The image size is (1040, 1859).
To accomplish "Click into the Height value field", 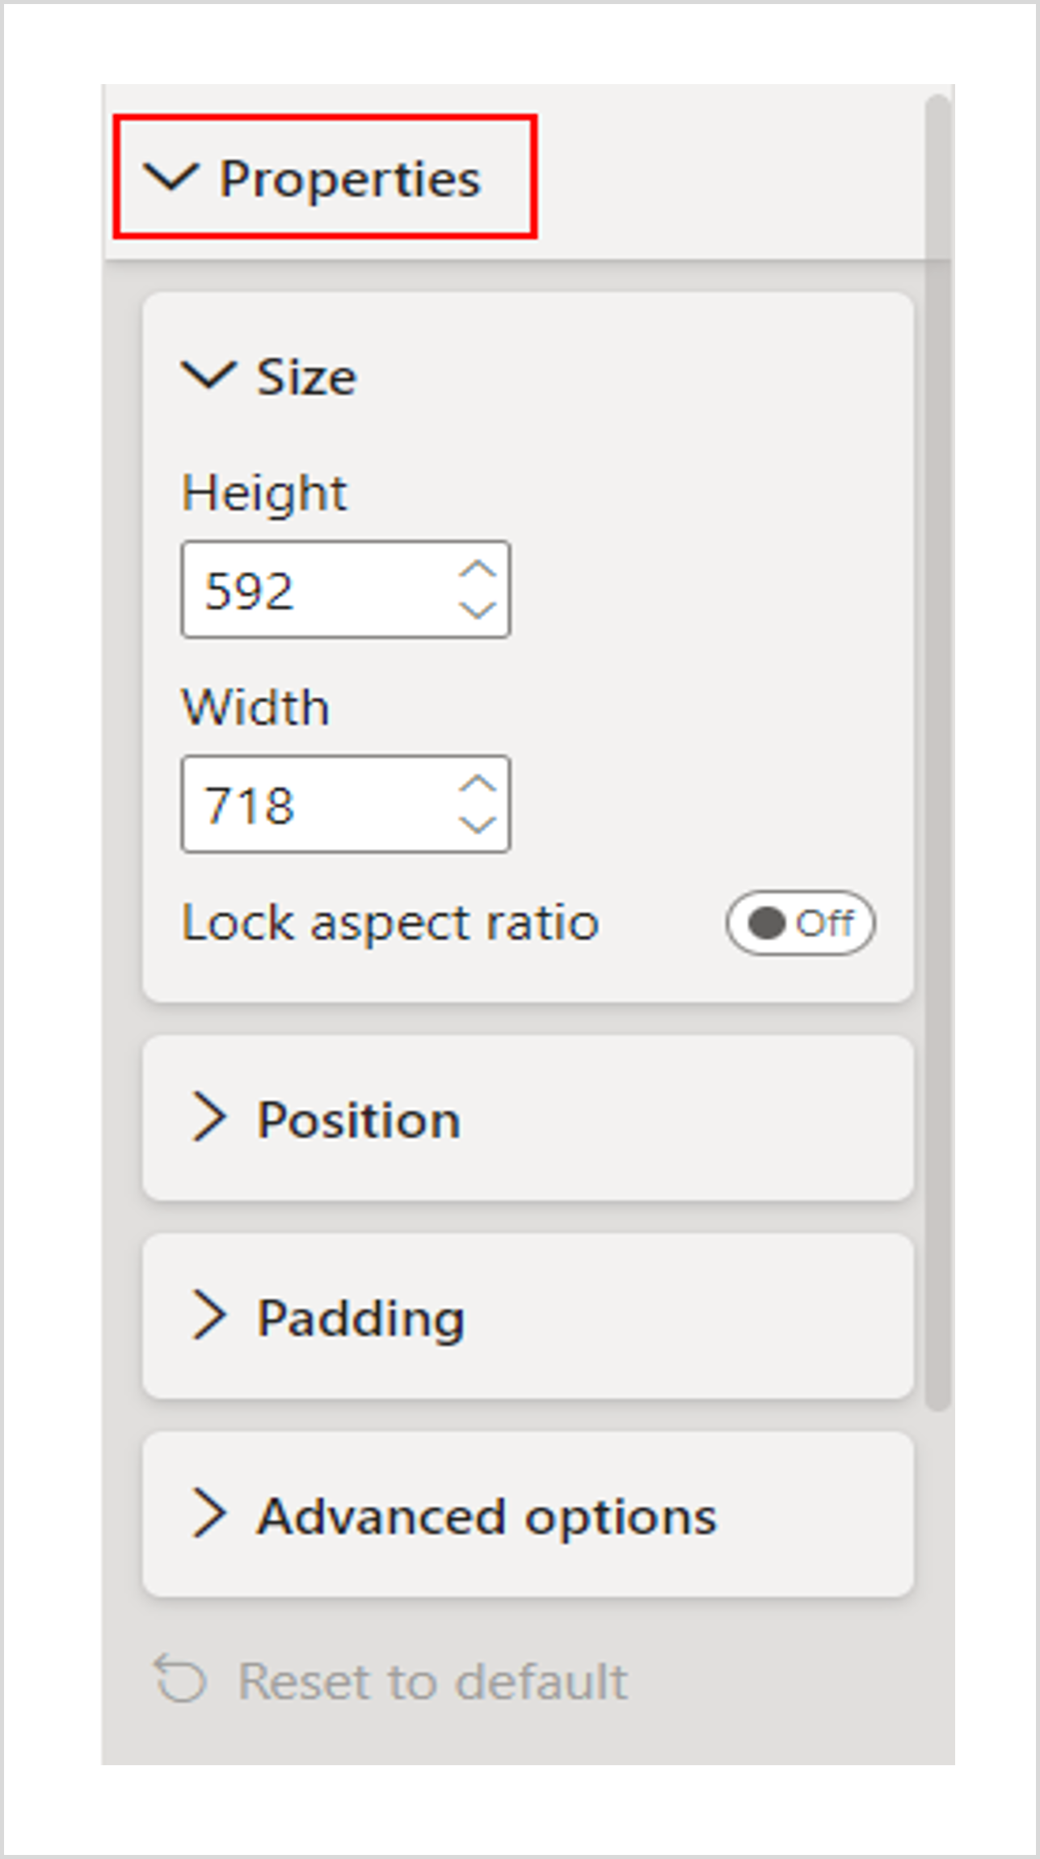I will point(315,590).
